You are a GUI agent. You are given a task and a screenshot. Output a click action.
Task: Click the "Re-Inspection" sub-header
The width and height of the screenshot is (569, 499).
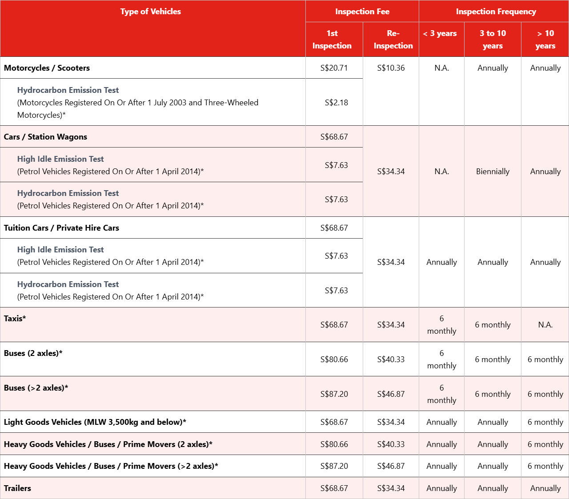tap(393, 40)
